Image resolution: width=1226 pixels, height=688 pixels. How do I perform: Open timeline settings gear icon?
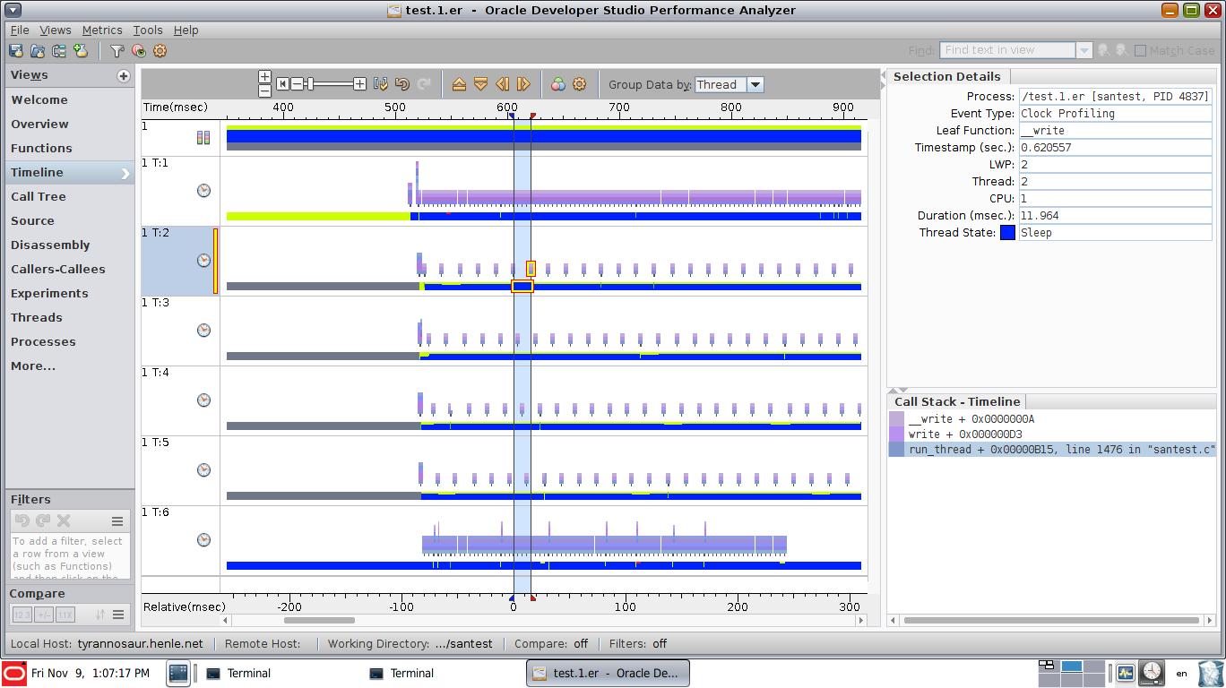(580, 84)
